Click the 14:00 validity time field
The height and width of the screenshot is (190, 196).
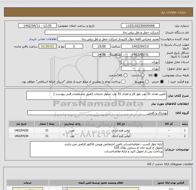[x=102, y=54]
